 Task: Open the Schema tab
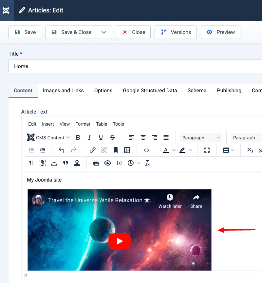[197, 90]
